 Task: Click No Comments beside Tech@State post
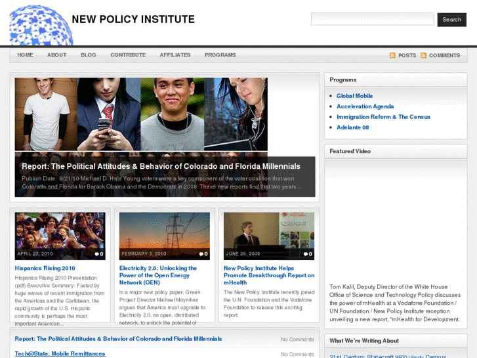tap(297, 354)
